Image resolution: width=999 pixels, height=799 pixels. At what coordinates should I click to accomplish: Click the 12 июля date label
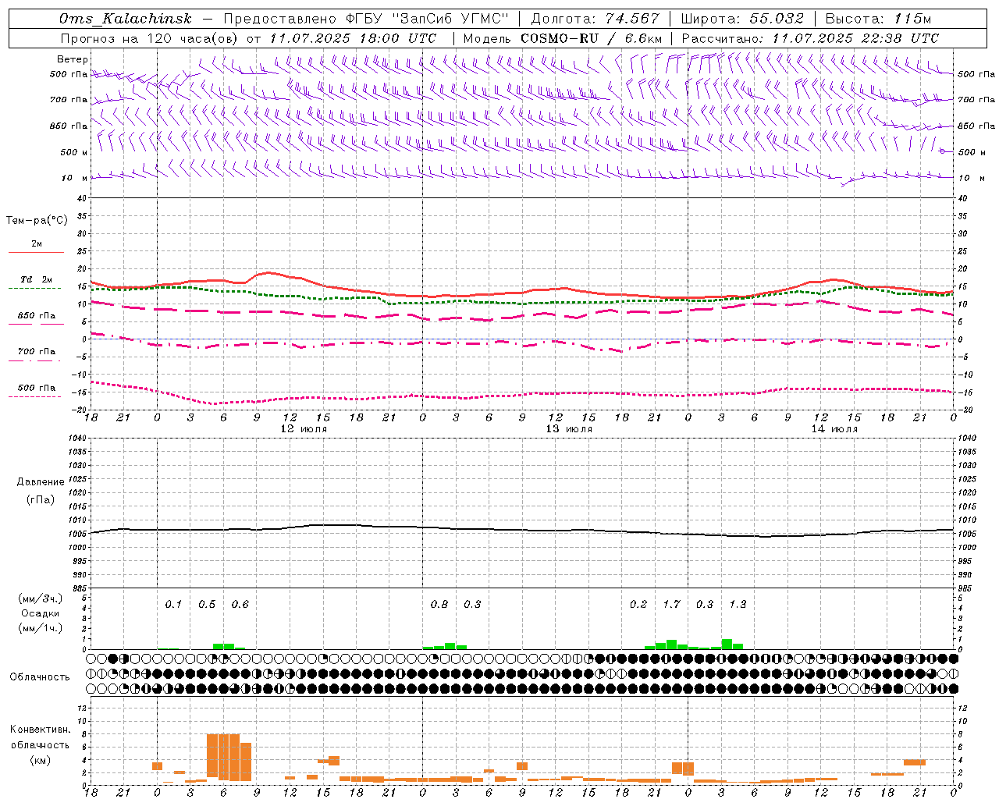pos(304,429)
